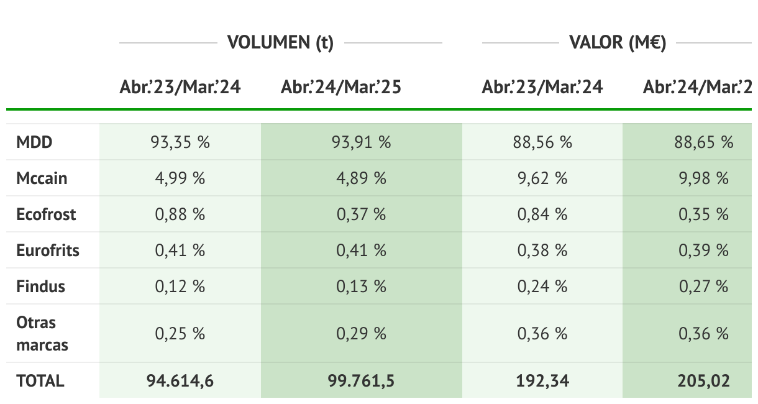
Task: Click the Mccain row label
Action: click(x=42, y=178)
